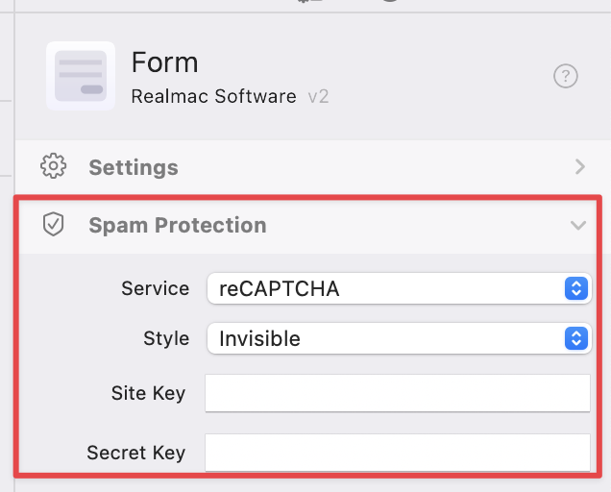Collapse Spam Protection using the down chevron
This screenshot has width=611, height=492.
pos(577,225)
